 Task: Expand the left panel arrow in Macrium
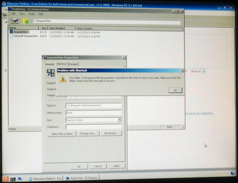pos(6,71)
